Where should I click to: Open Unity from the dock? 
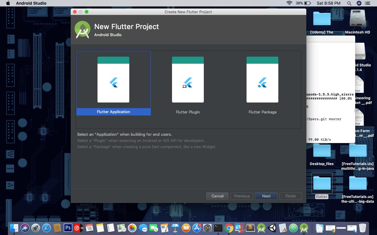pyautogui.click(x=272, y=228)
